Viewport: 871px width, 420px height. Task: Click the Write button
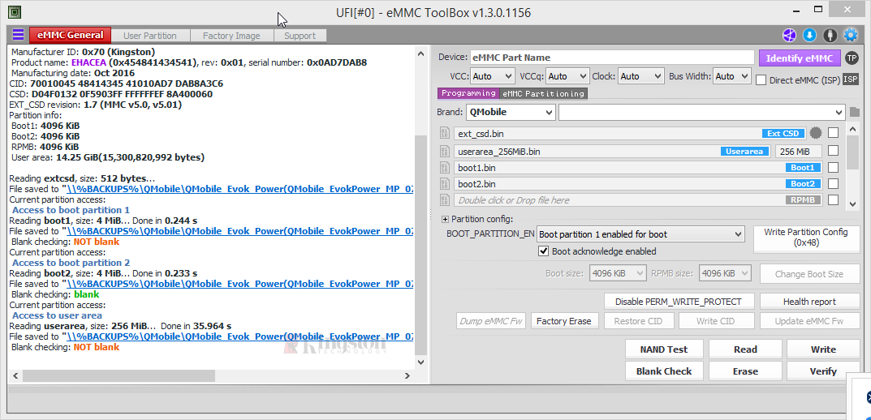pyautogui.click(x=823, y=349)
